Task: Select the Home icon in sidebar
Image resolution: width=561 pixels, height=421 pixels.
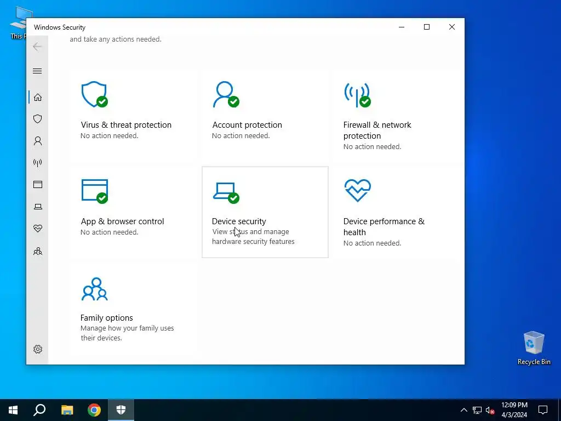Action: [x=38, y=98]
